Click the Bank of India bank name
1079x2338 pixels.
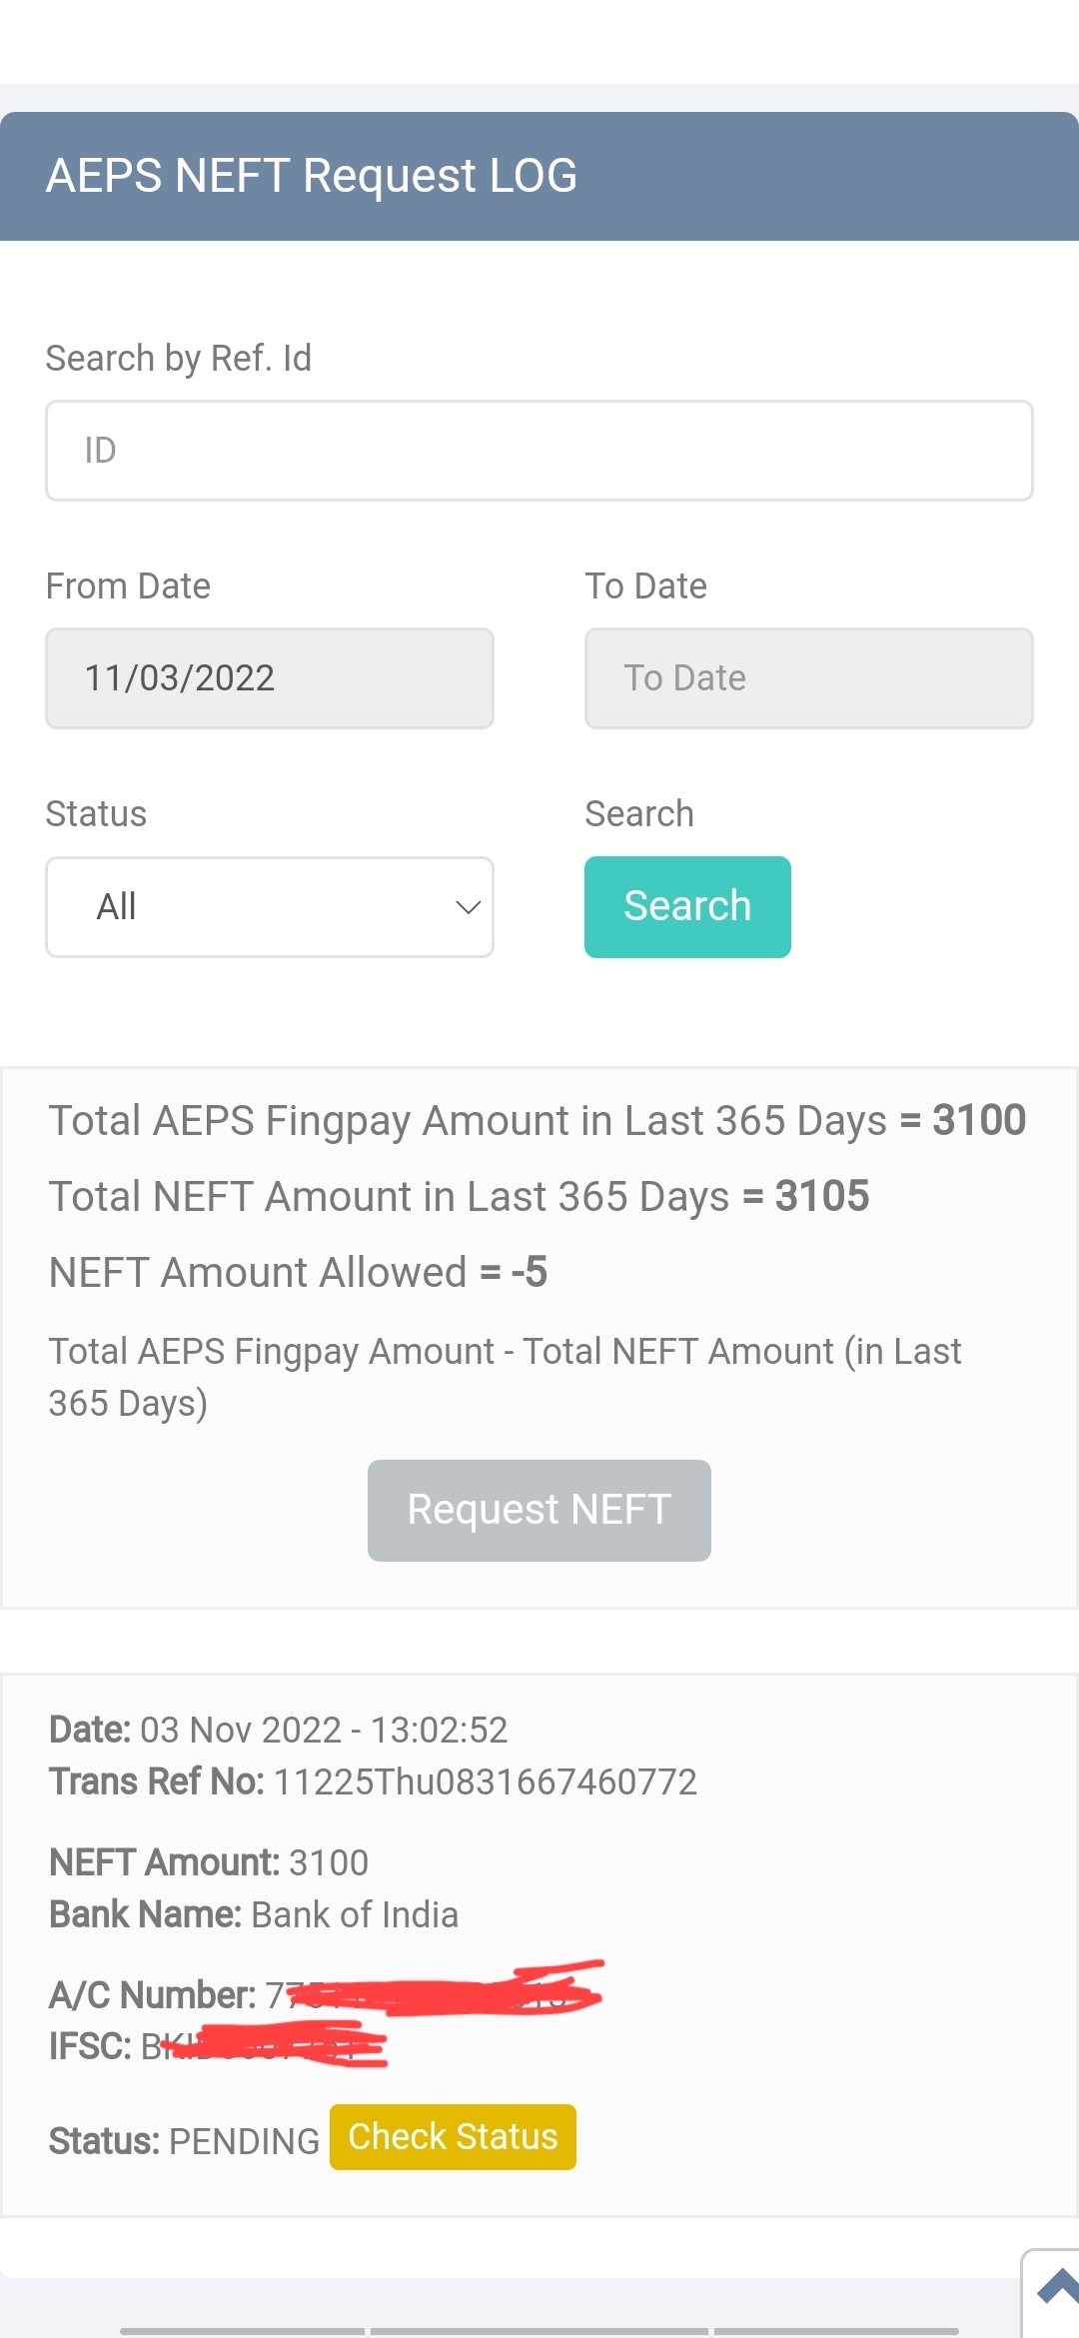pos(355,1914)
